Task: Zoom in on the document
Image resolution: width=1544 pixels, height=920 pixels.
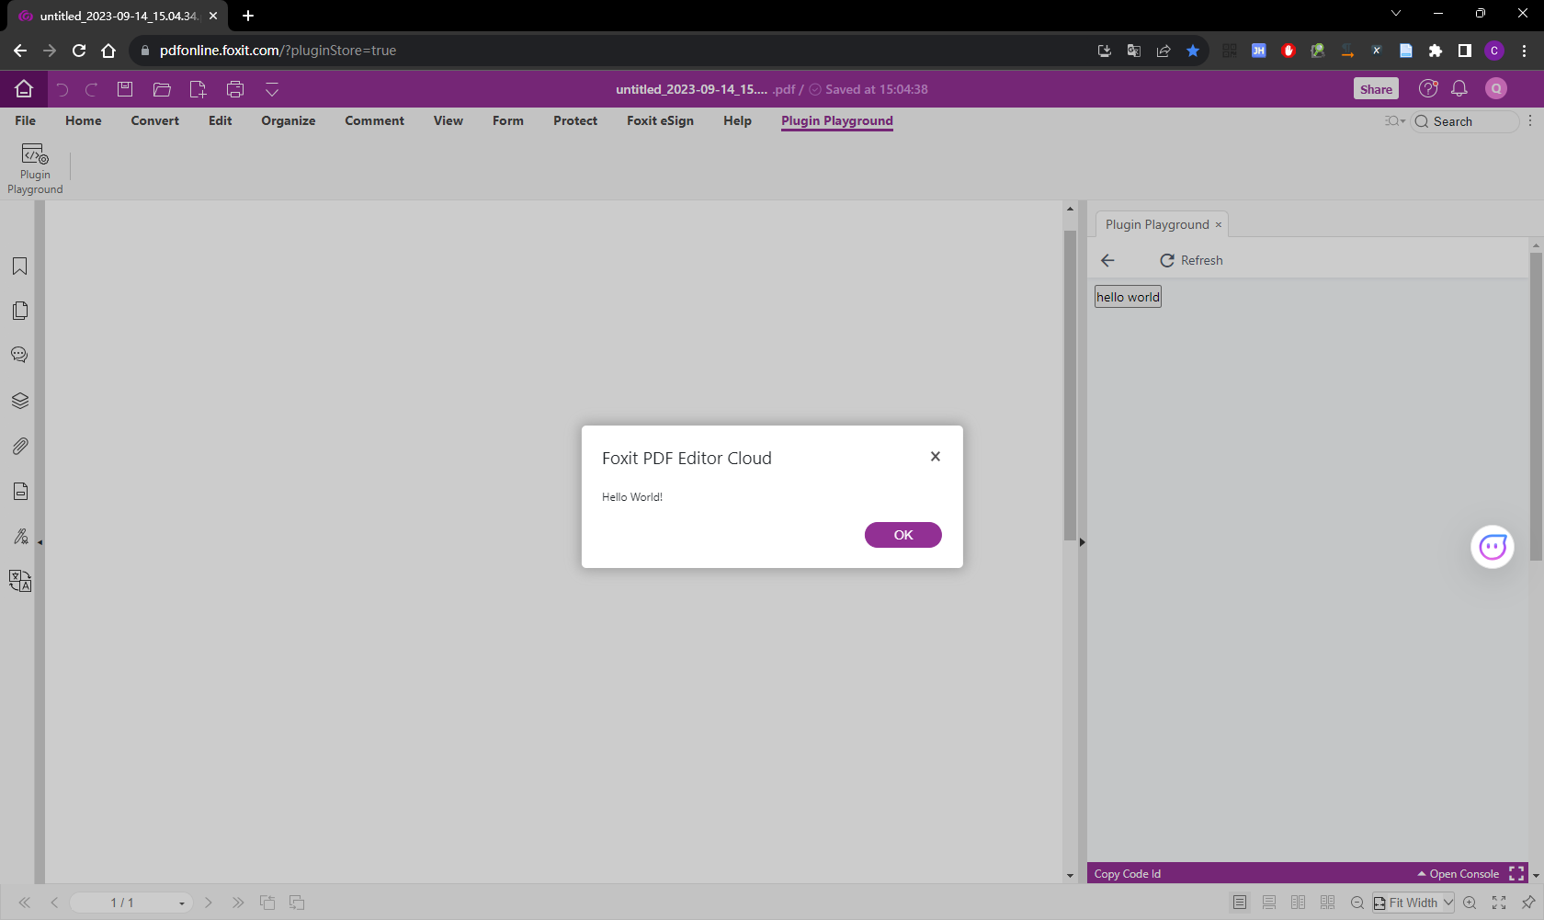Action: click(x=1470, y=903)
